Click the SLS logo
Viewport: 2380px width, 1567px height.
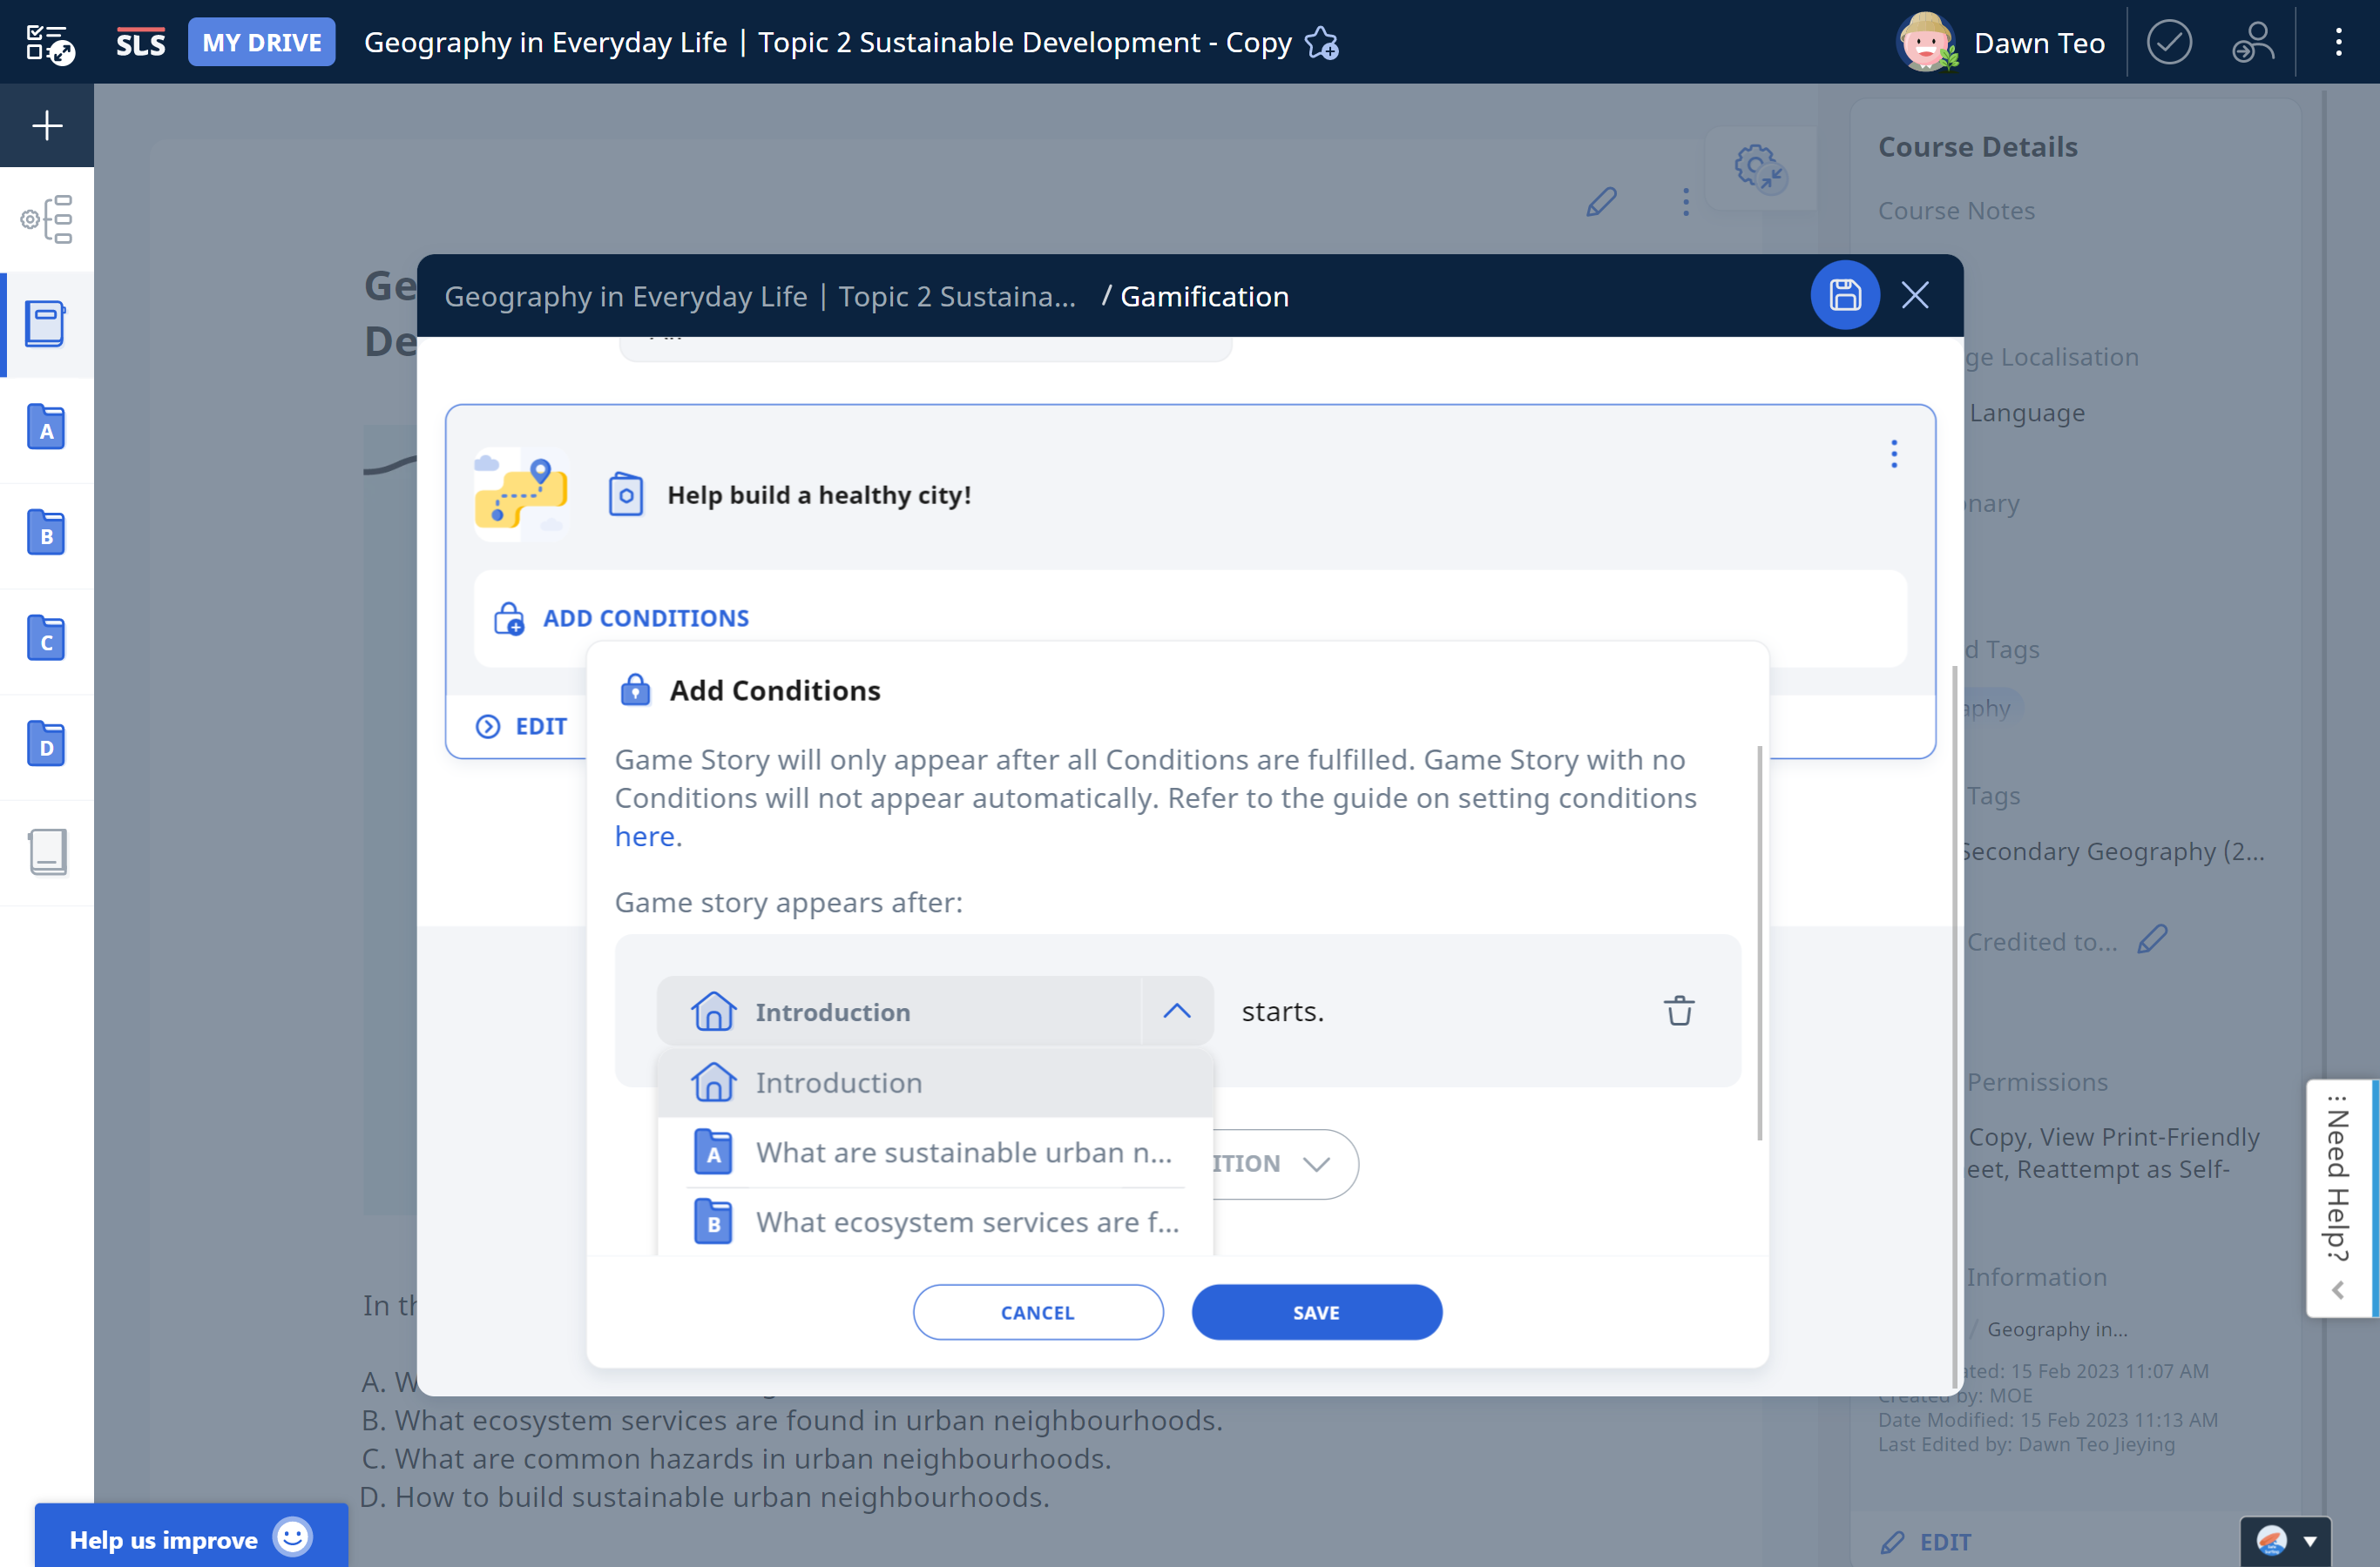tap(140, 43)
